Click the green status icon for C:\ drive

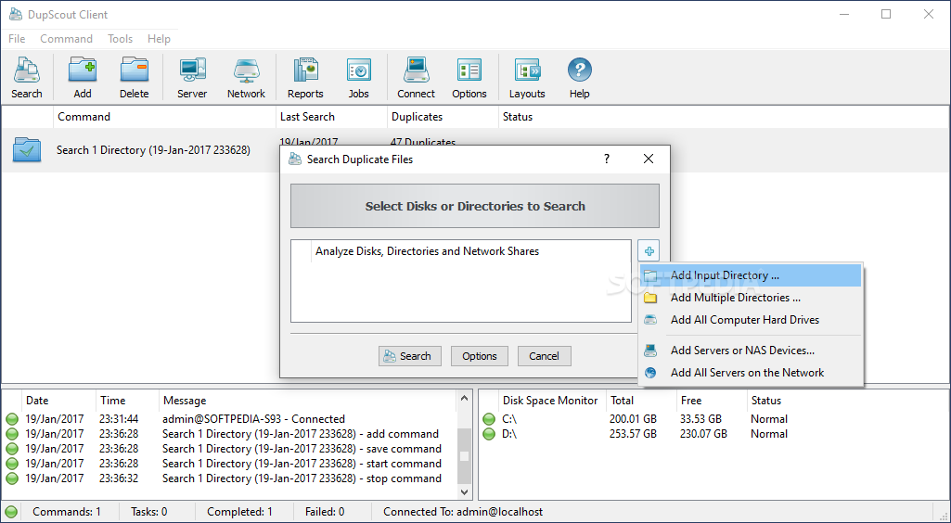tap(489, 419)
